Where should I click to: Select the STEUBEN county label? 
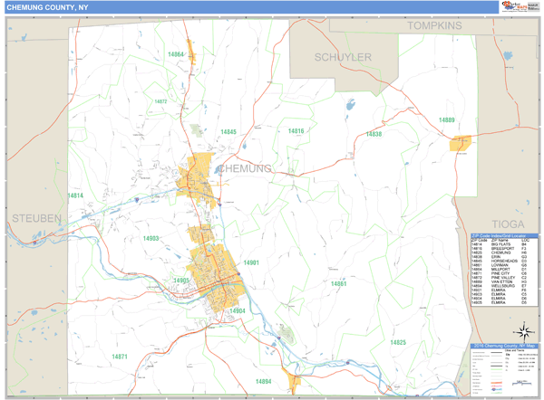[36, 219]
